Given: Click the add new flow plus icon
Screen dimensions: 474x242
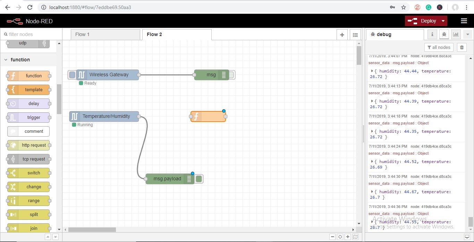Looking at the screenshot, I should coord(342,35).
